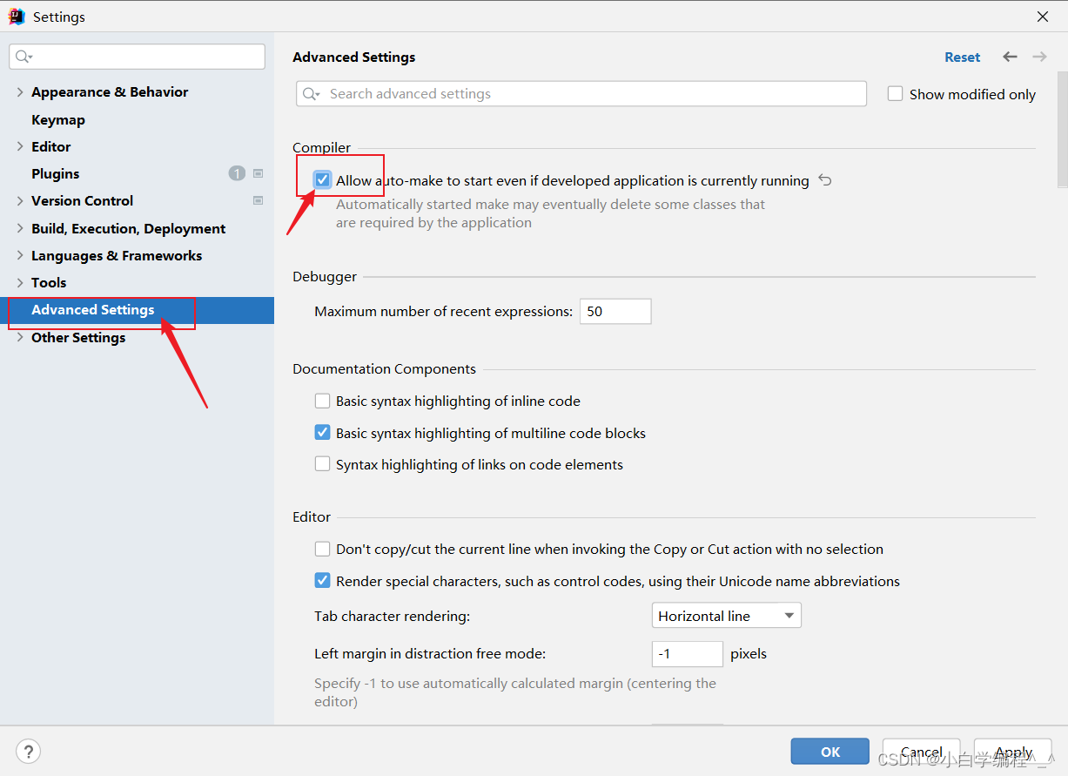Expand Languages & Frameworks node

[20, 255]
